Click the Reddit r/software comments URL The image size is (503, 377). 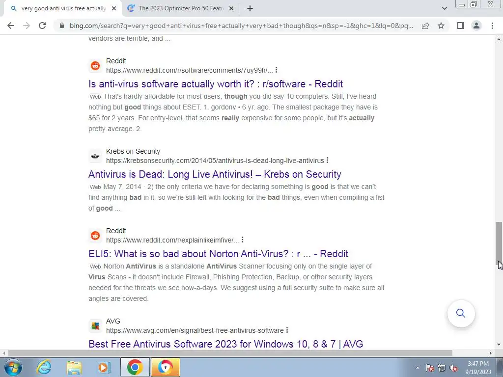click(x=189, y=70)
